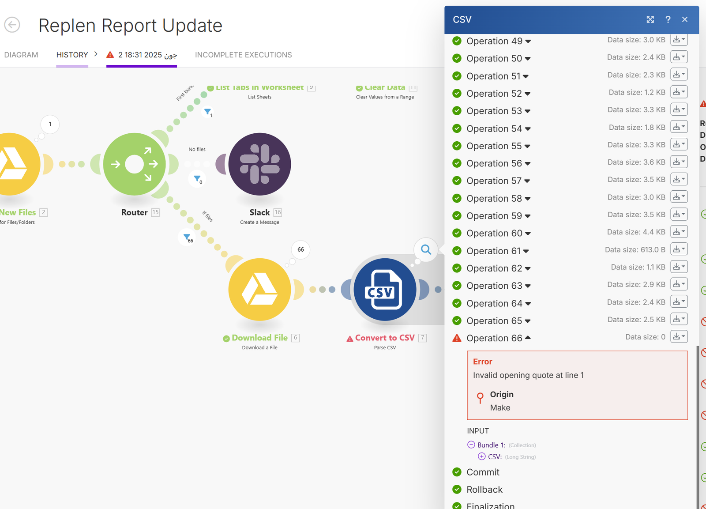The image size is (706, 509).
Task: Click the Commit step
Action: click(x=483, y=472)
